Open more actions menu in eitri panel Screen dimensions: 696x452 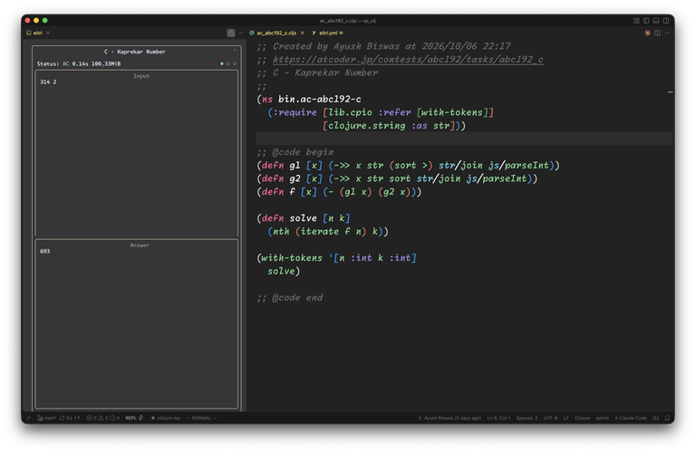tap(240, 33)
